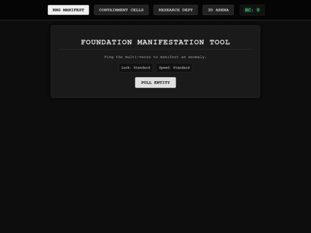Screen dimensions: 311x233
Task: Go to the Research Dept tab
Action: tap(176, 10)
